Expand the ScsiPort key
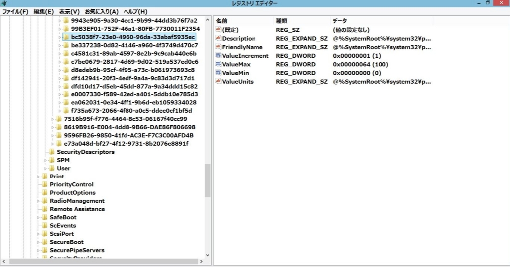The width and height of the screenshot is (510, 267). pos(38,234)
